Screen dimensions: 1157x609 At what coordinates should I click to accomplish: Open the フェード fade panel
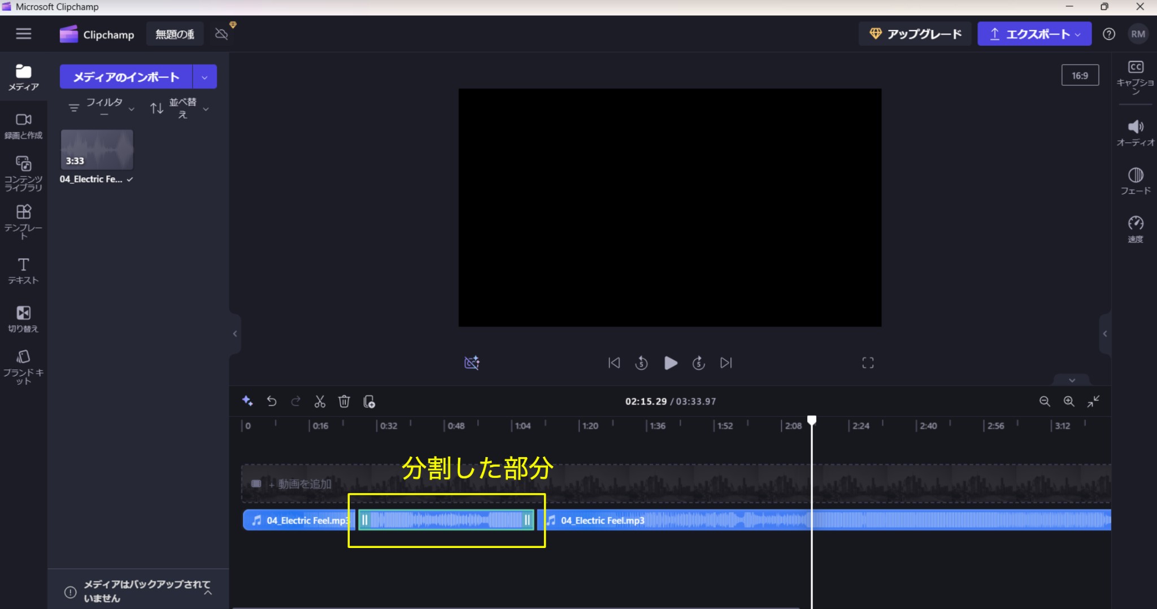1135,181
